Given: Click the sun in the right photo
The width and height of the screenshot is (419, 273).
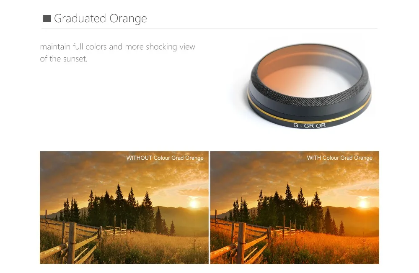Looking at the screenshot, I should coord(363,204).
